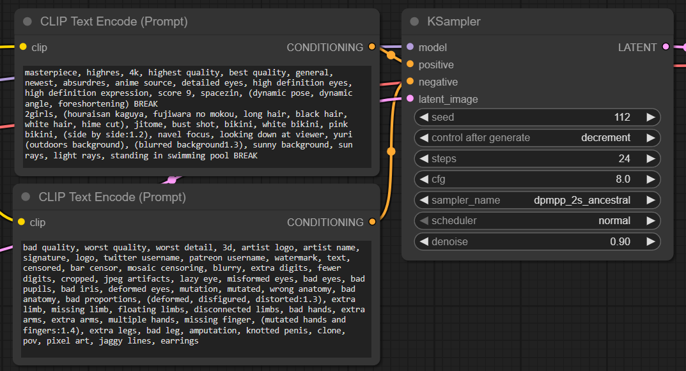
Task: Collapse the bottom CLIP Text Encode node
Action: pyautogui.click(x=26, y=197)
